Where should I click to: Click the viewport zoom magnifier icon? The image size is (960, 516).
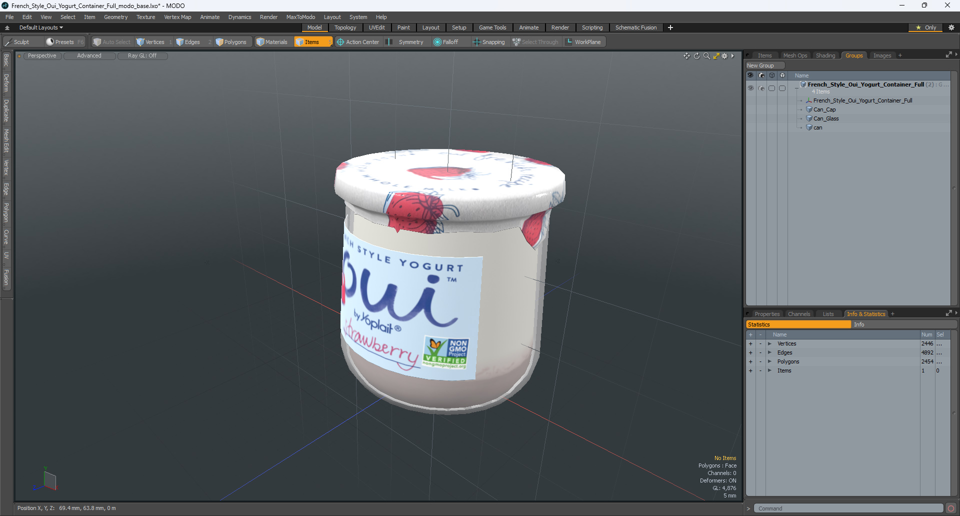click(706, 56)
